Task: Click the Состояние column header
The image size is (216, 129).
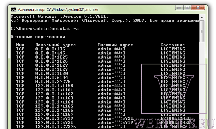Action: pyautogui.click(x=173, y=45)
